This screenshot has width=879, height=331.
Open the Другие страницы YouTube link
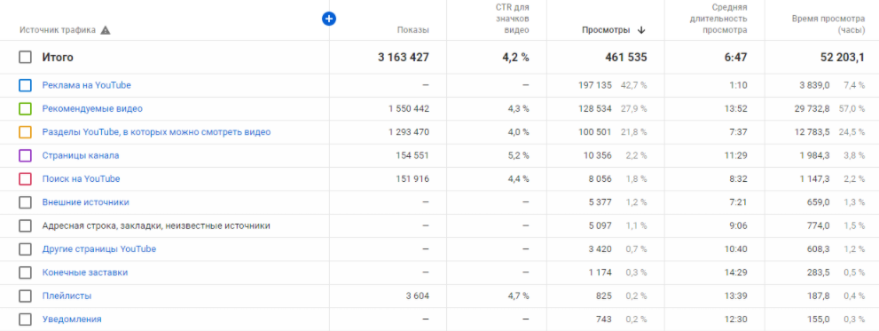click(x=99, y=249)
